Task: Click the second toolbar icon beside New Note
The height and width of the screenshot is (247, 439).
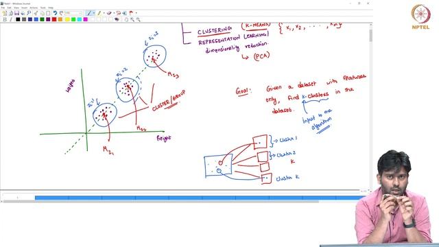Action: pyautogui.click(x=11, y=13)
